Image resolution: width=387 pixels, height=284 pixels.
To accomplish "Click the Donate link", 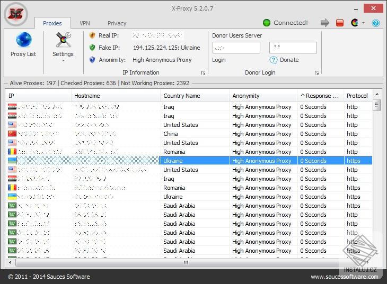I will (x=289, y=60).
